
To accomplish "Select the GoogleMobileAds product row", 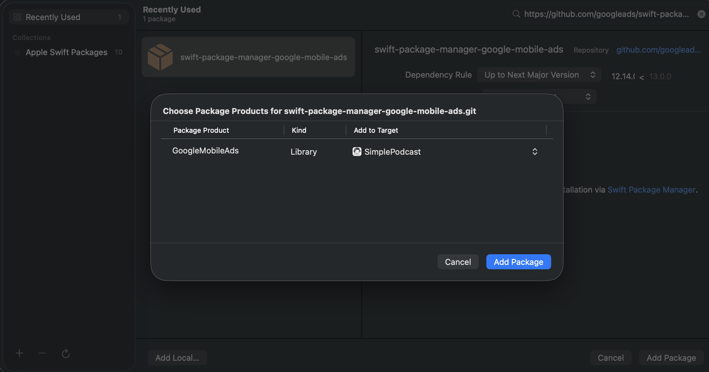I will coord(205,151).
